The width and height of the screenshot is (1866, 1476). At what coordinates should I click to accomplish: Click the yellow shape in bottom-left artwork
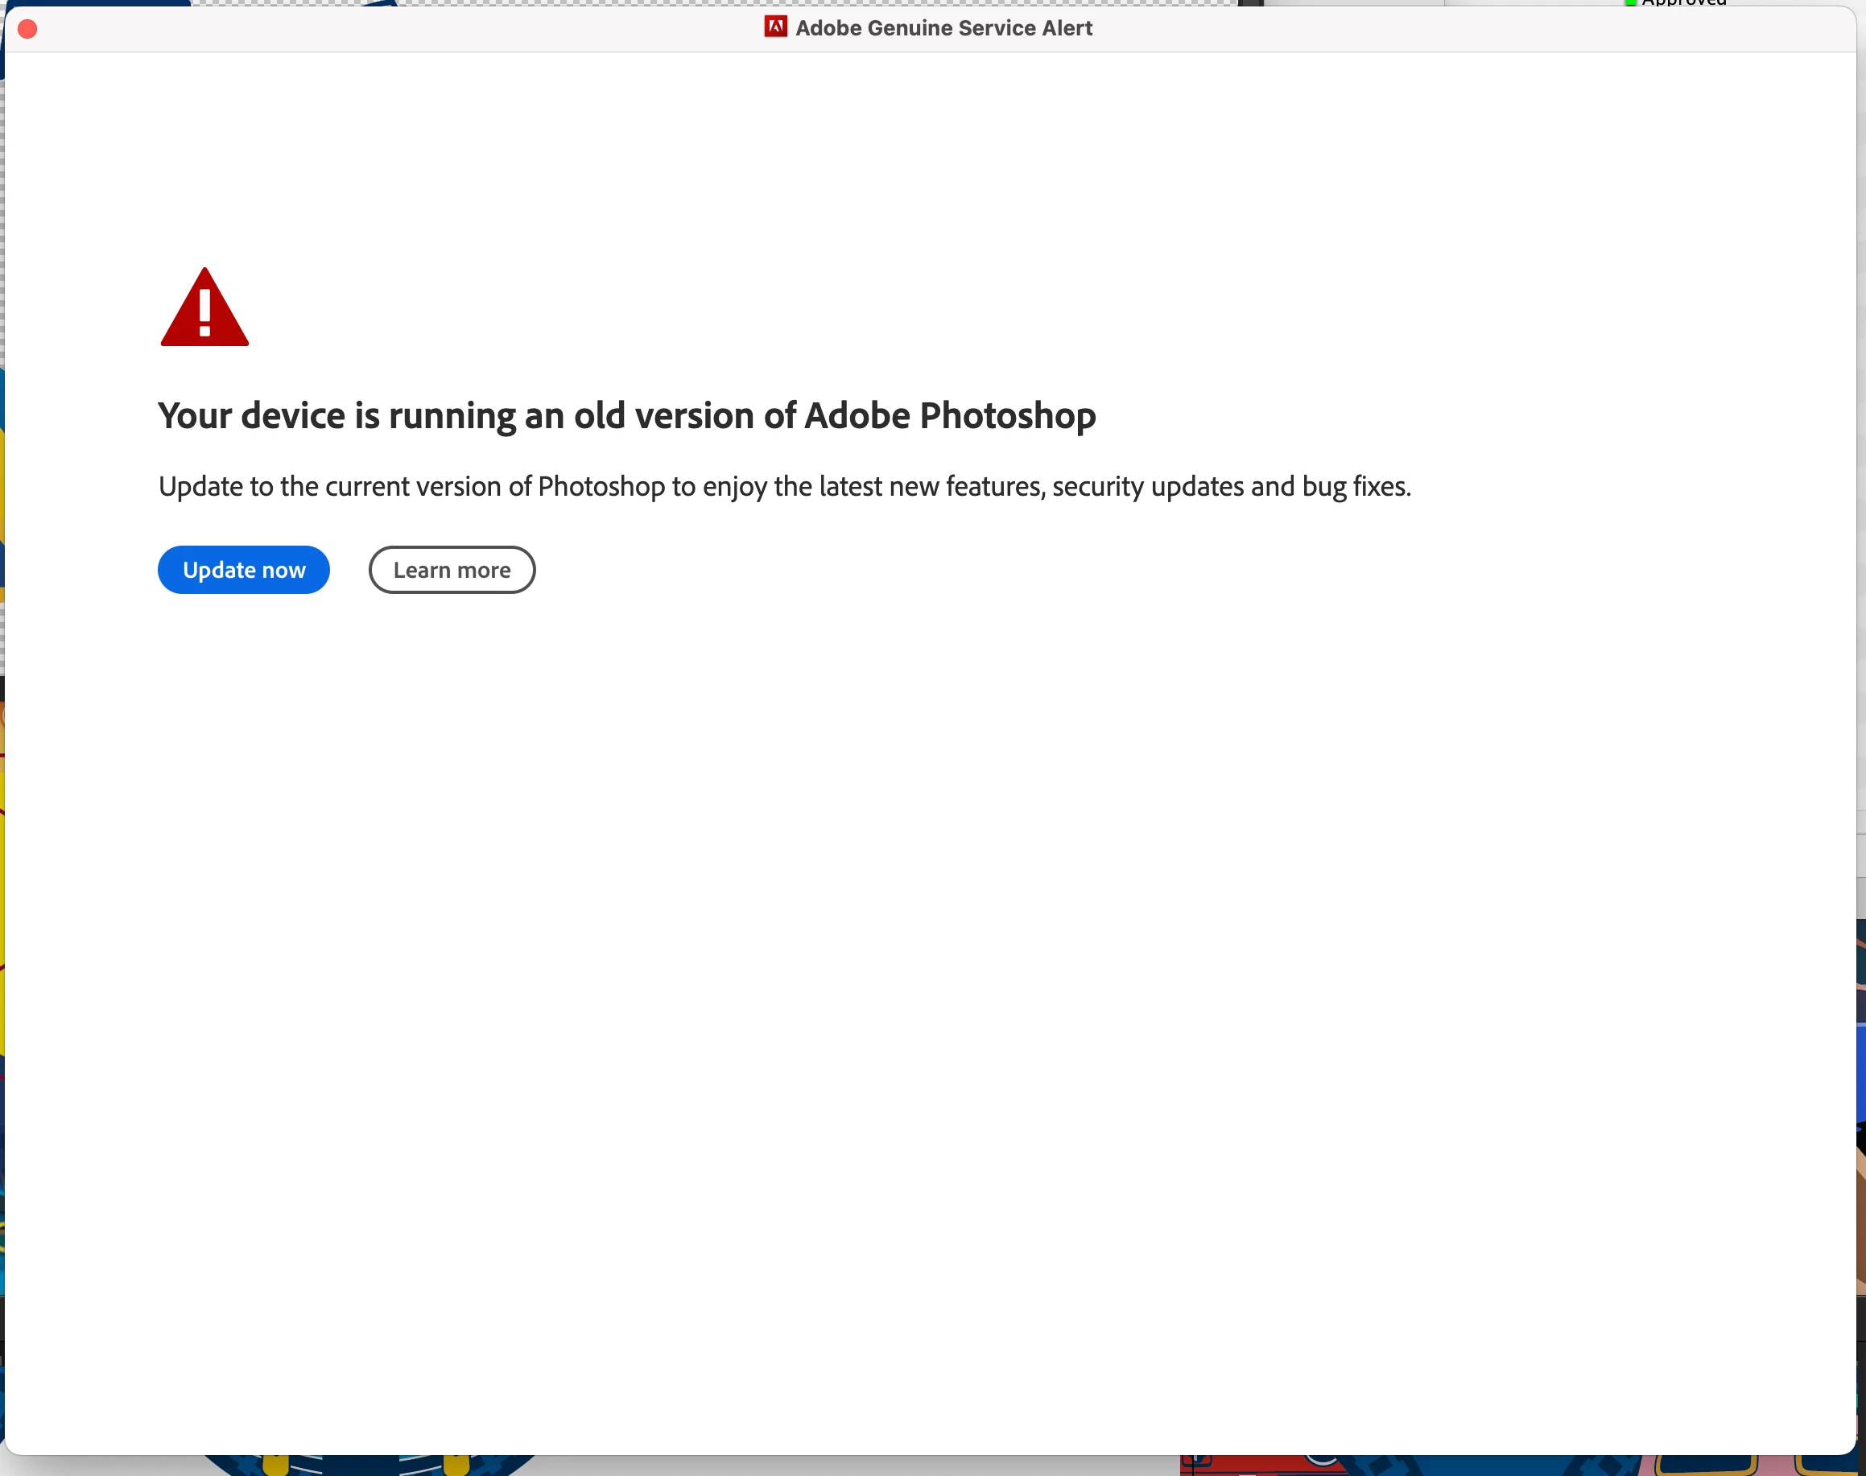point(275,1465)
